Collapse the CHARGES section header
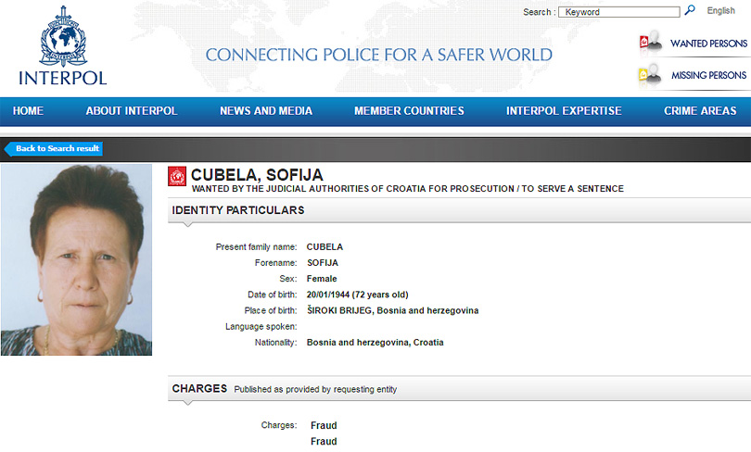Screen dimensions: 751x452 [459, 388]
